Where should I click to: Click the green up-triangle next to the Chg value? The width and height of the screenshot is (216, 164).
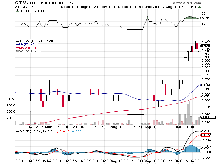click(x=199, y=7)
